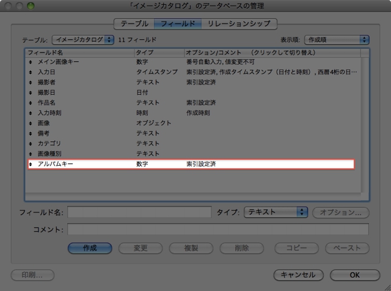Viewport: 391px width, 291px height.
Task: Open the リレーションシップ tab
Action: [x=239, y=24]
